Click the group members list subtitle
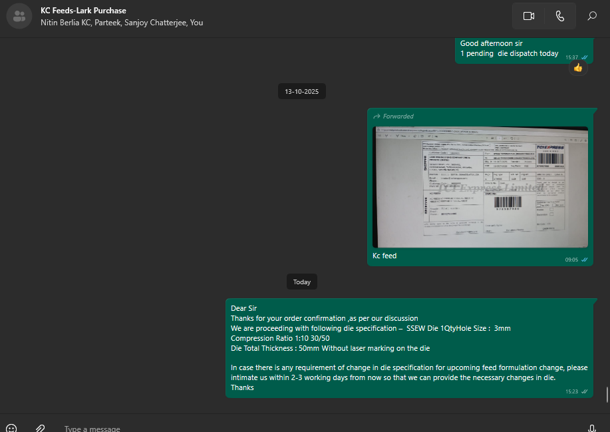The image size is (610, 432). pyautogui.click(x=122, y=23)
